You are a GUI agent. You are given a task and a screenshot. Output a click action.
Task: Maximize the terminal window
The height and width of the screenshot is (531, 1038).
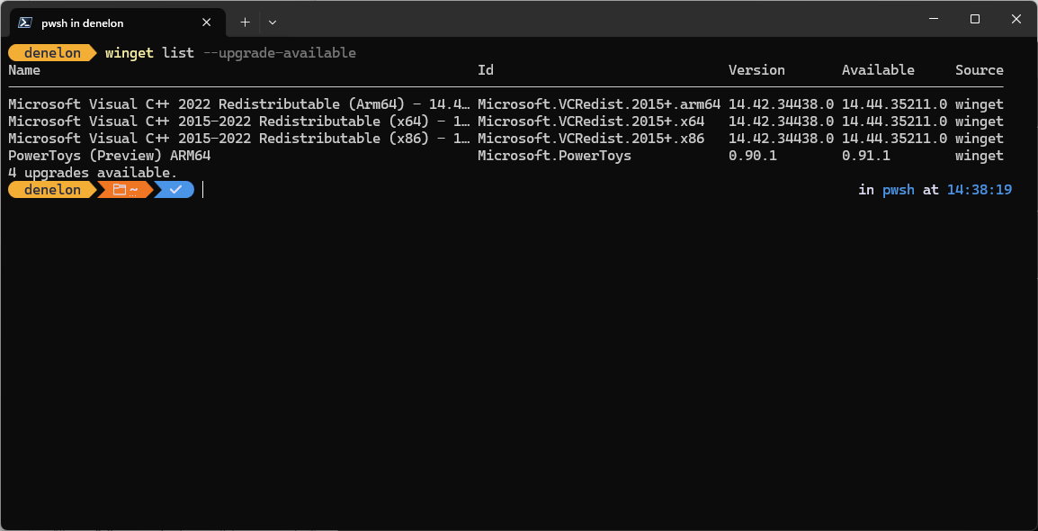[974, 19]
